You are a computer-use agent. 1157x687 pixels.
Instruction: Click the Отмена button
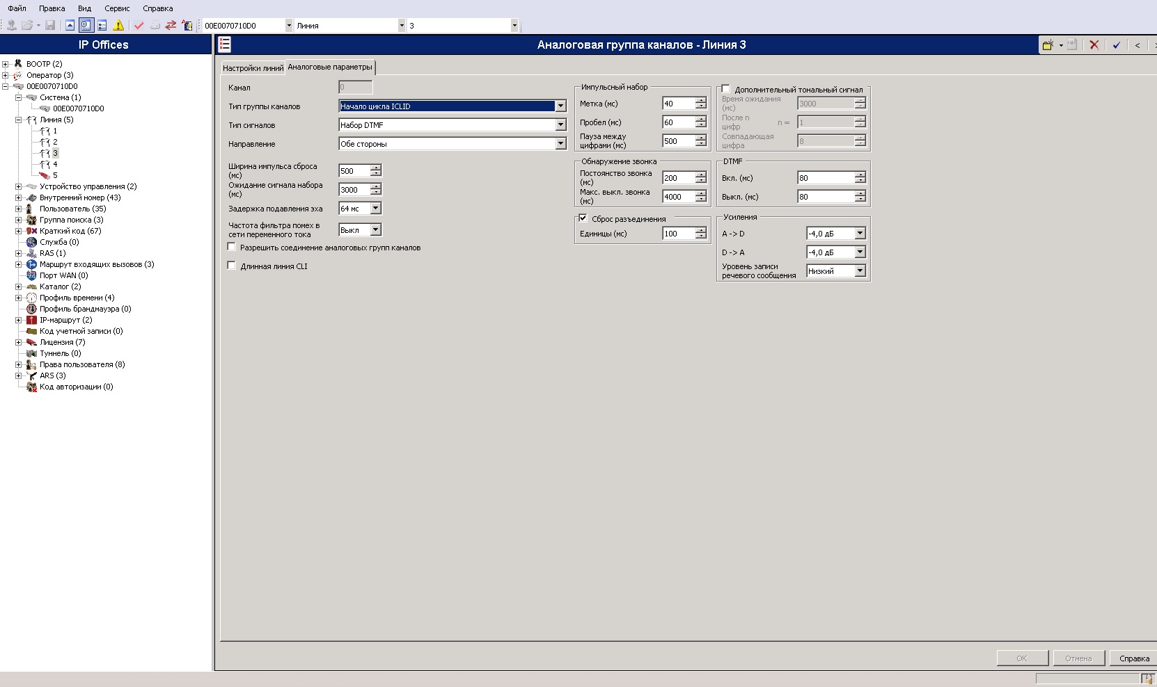(1078, 658)
